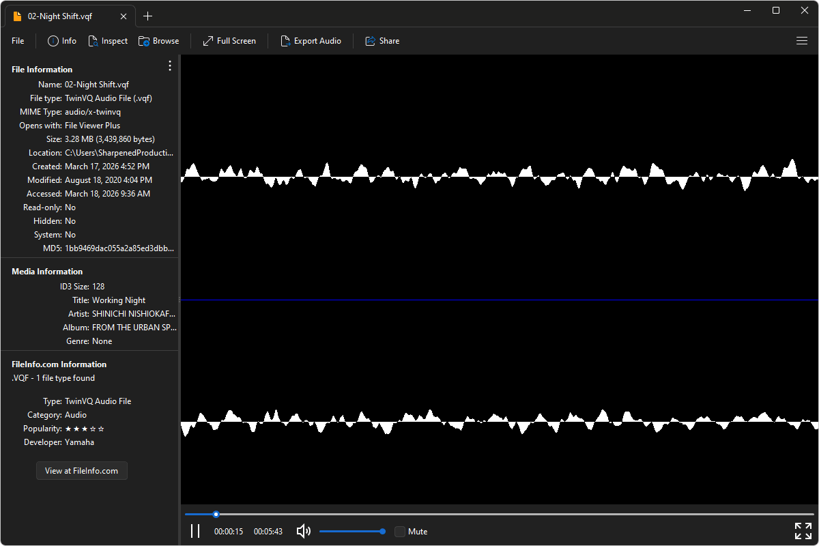Image resolution: width=819 pixels, height=546 pixels.
Task: Select the Inspect tool
Action: [108, 40]
